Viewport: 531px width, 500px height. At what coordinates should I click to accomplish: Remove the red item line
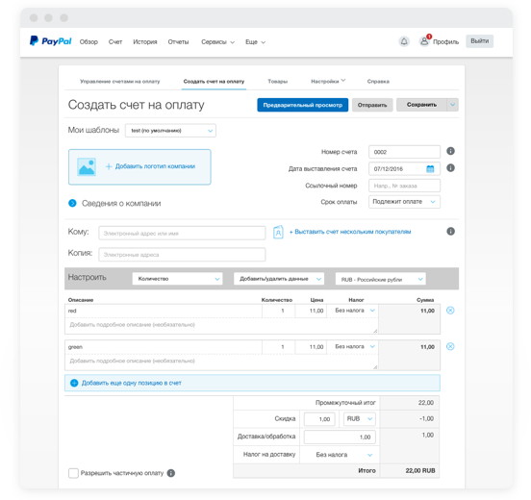coord(450,310)
